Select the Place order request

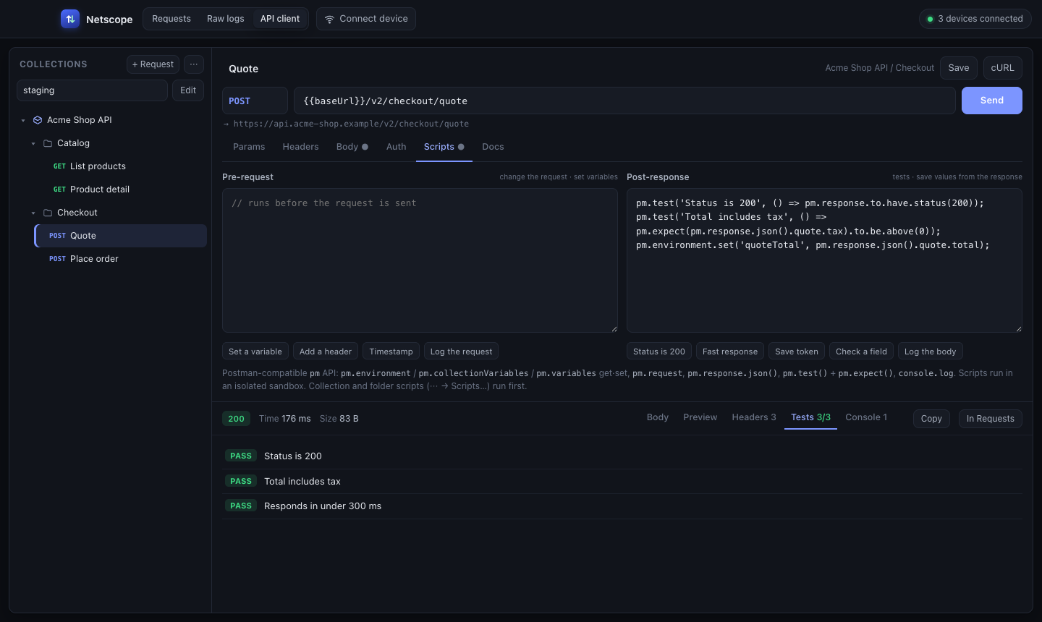click(120, 259)
